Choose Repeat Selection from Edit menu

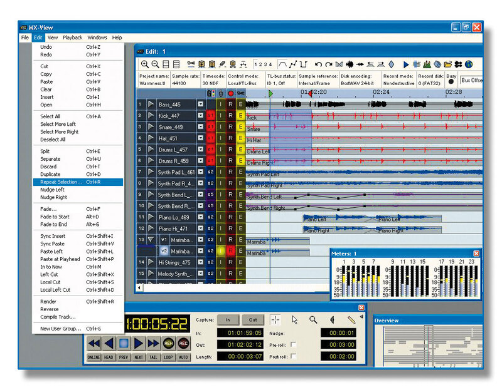78,182
